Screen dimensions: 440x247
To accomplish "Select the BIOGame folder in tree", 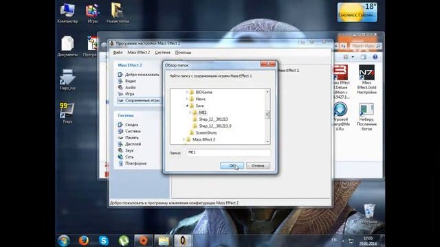I will (201, 92).
